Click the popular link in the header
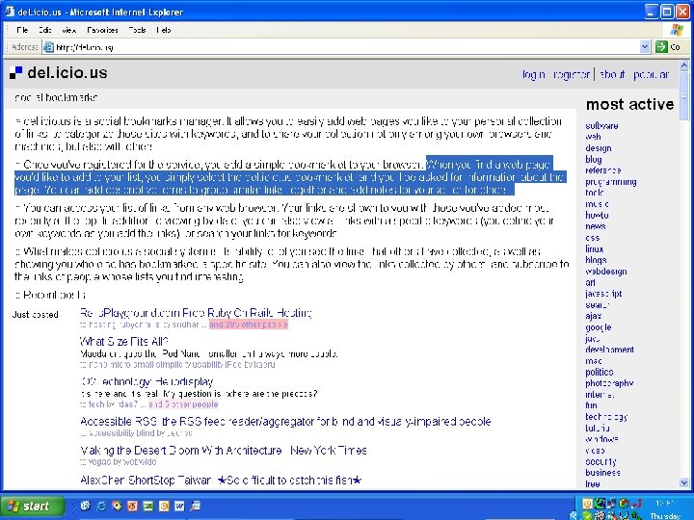This screenshot has height=520, width=694. pos(651,75)
